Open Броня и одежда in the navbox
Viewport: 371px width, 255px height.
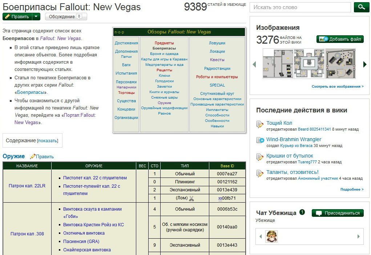(164, 54)
